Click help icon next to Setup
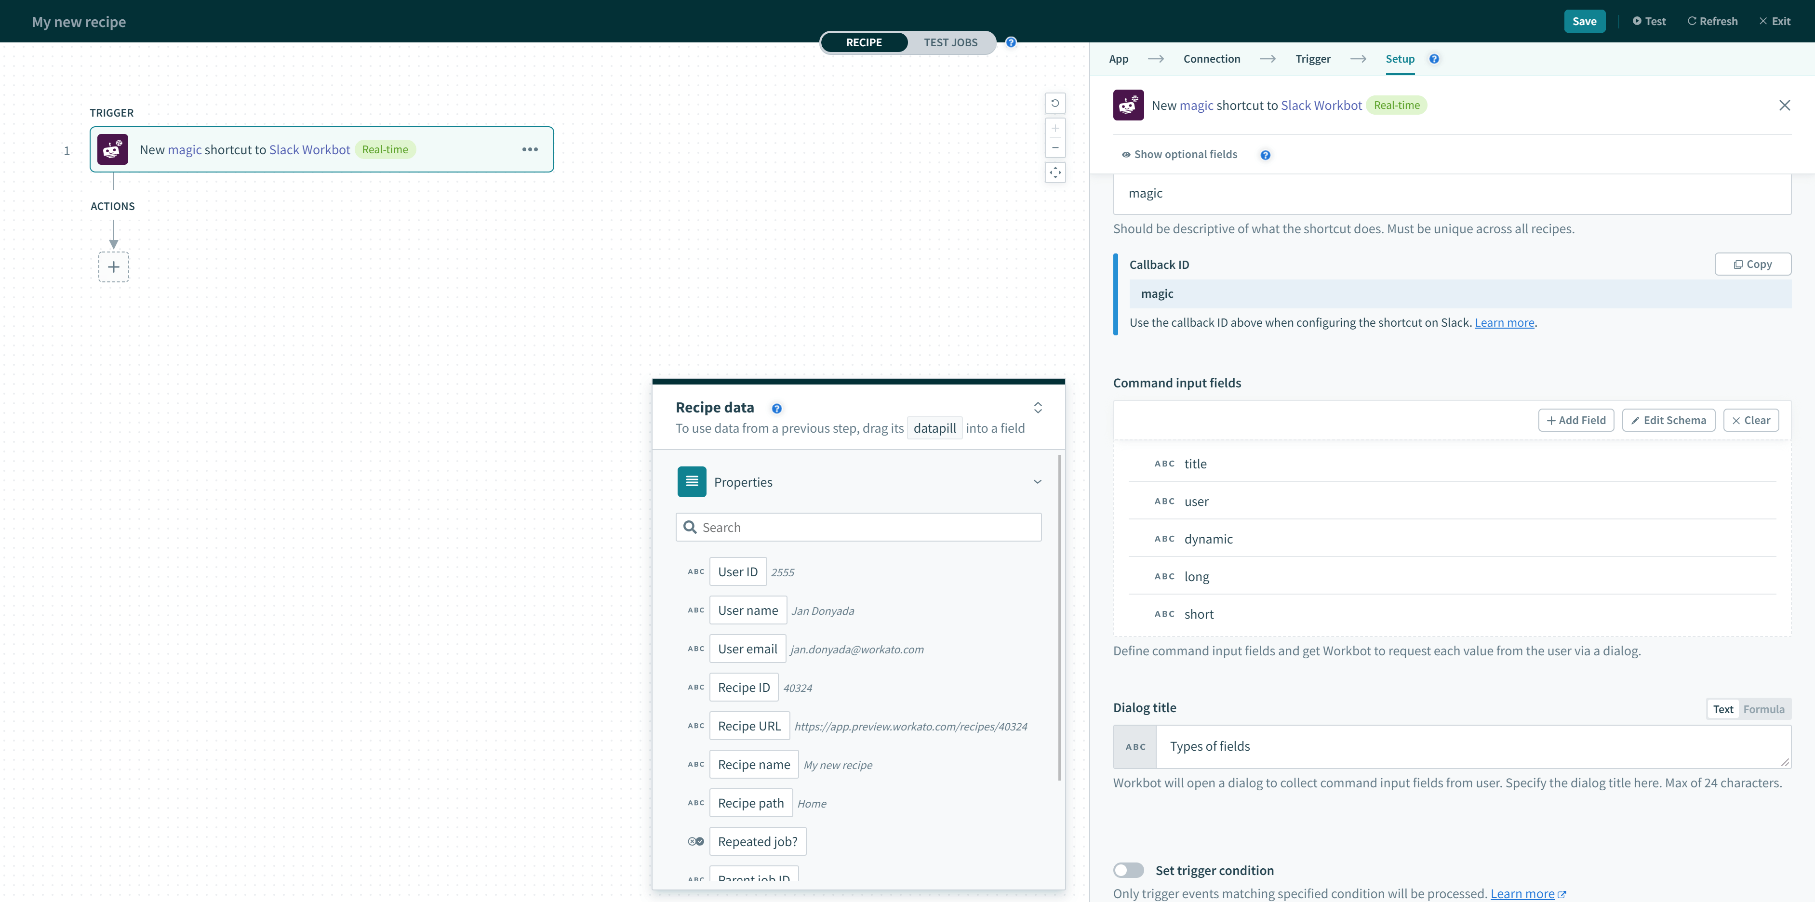1815x902 pixels. (1434, 59)
